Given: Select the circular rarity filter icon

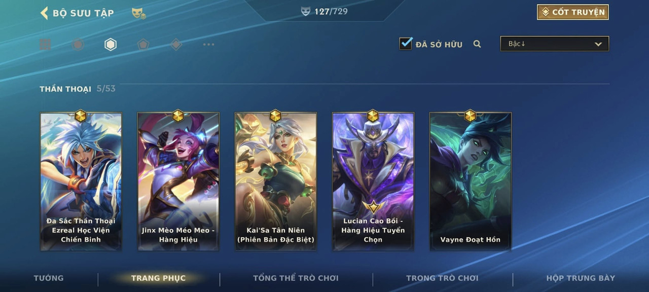Looking at the screenshot, I should click(78, 45).
